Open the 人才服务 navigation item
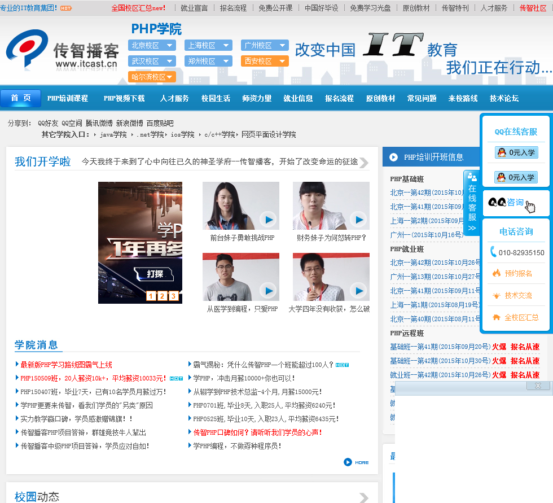This screenshot has height=503, width=553. [174, 98]
